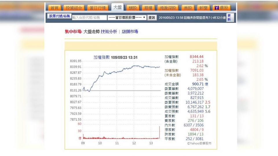Open the 店頭市場 link
Screen dimensions: 278x156
(130, 32)
